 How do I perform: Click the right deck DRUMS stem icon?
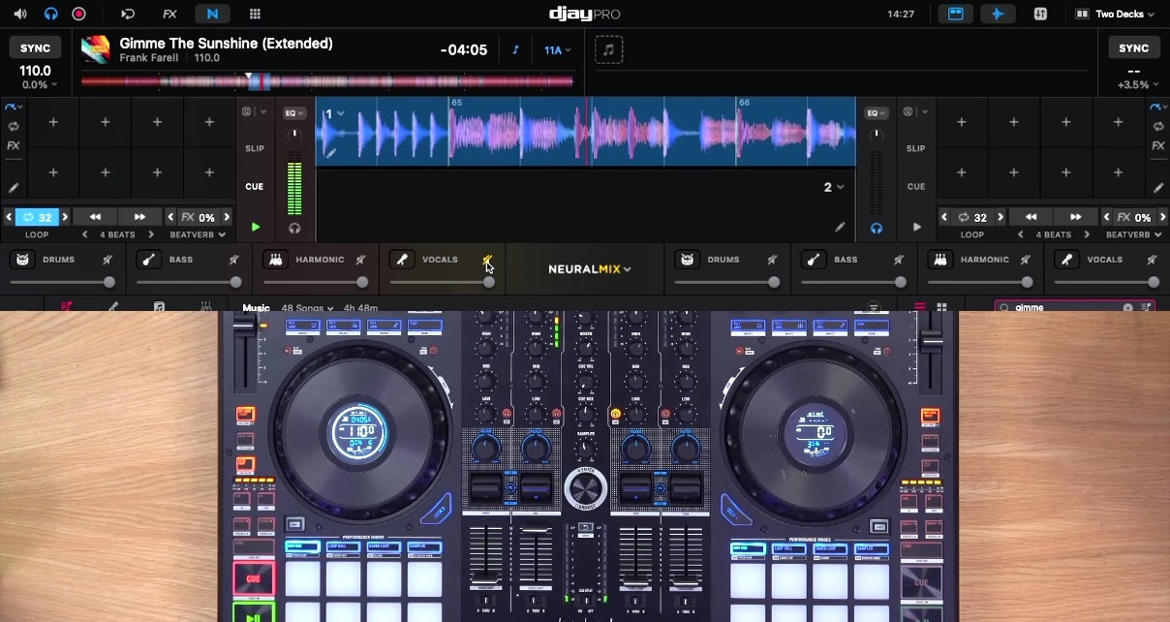687,260
